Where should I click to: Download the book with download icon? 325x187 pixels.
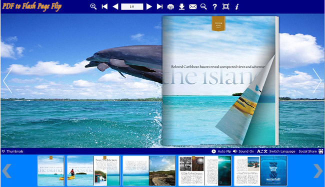[x=182, y=6]
